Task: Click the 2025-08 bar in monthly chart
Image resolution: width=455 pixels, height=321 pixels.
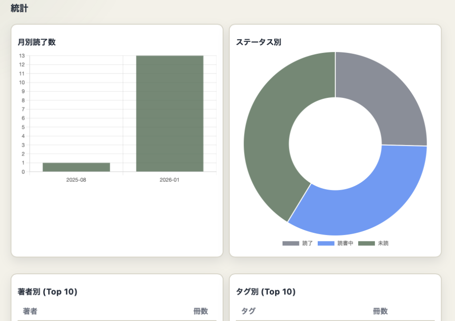Action: click(x=76, y=167)
